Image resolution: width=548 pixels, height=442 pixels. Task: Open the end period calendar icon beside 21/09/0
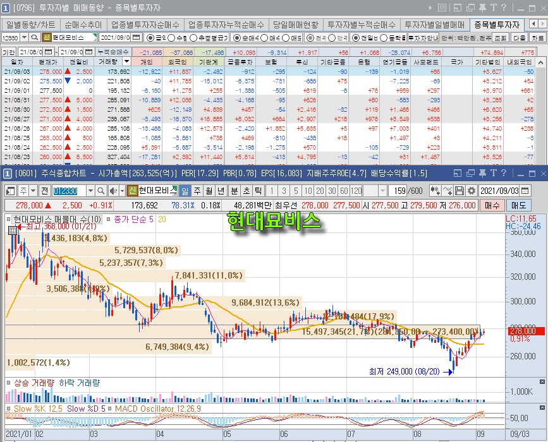[89, 52]
